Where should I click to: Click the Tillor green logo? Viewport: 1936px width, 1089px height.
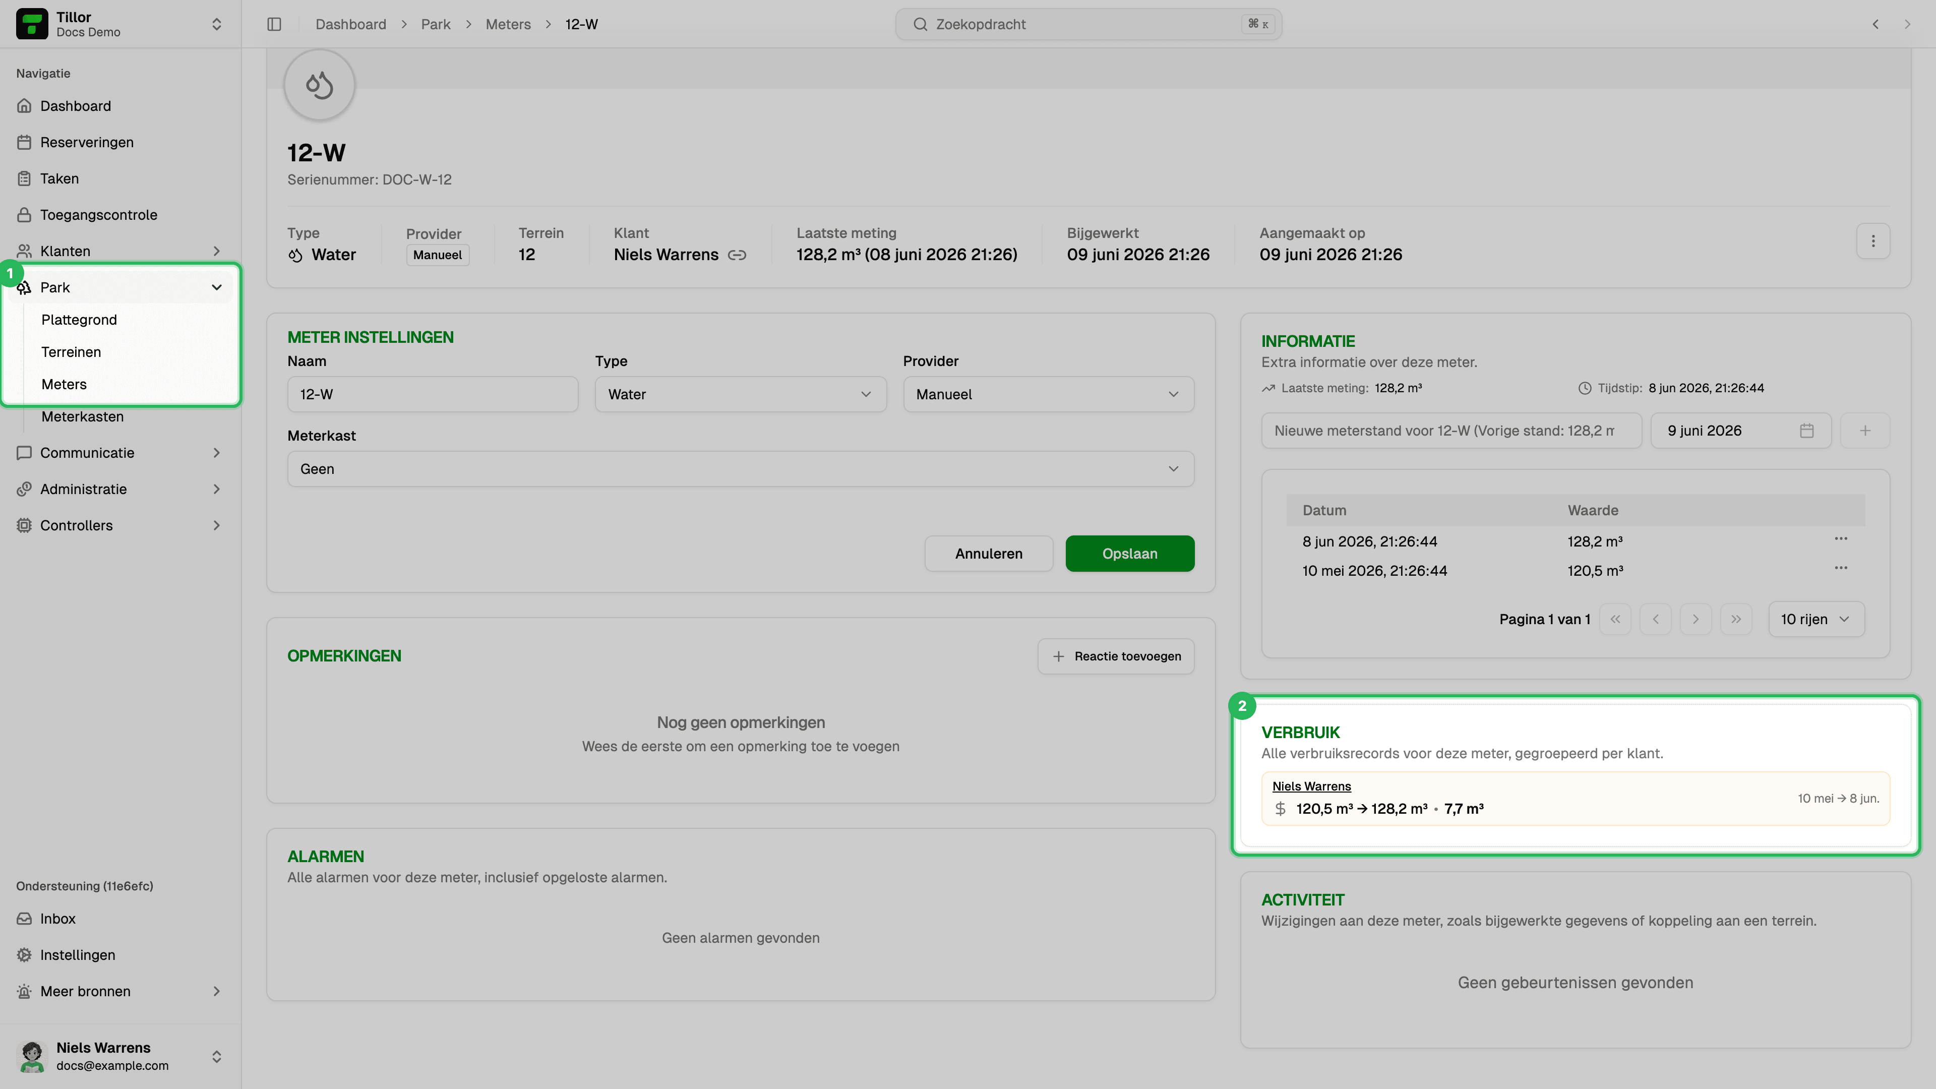pyautogui.click(x=32, y=24)
